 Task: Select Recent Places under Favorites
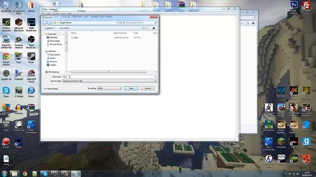click(x=56, y=44)
